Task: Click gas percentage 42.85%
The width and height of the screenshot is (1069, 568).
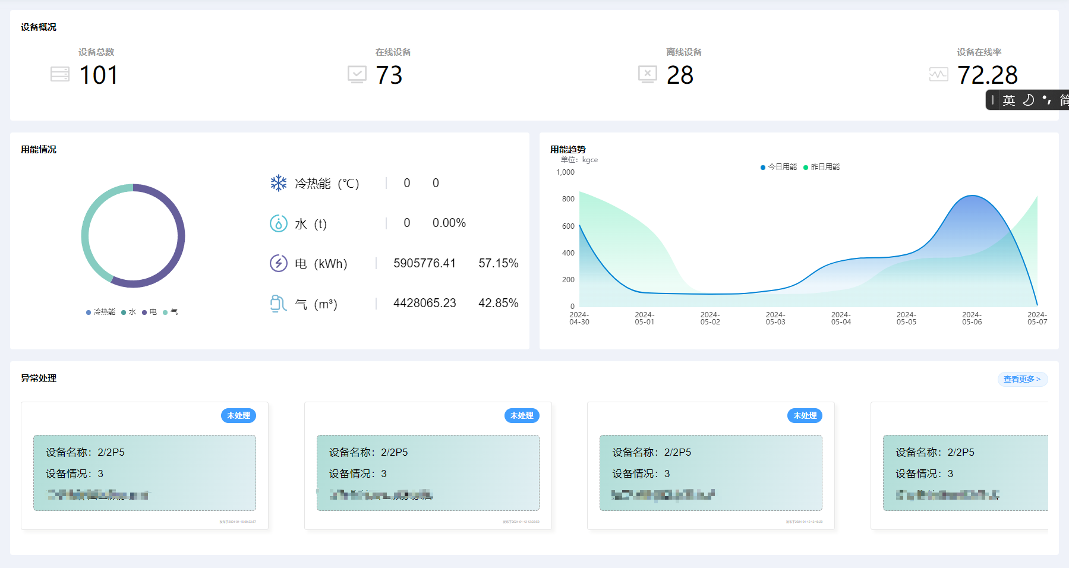Action: pos(499,303)
